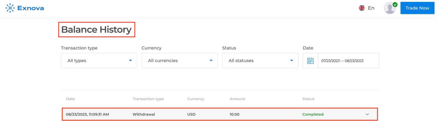
Task: Click the calendar icon in Date filter
Action: 310,61
